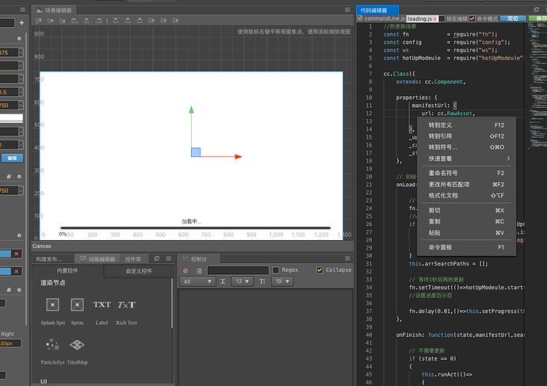Click the TiledMap node icon
Viewport: 547px width, 386px height.
77,345
